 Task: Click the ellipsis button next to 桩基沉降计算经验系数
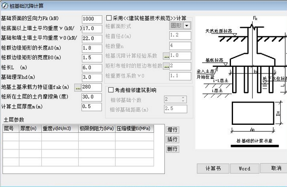(x=166, y=56)
